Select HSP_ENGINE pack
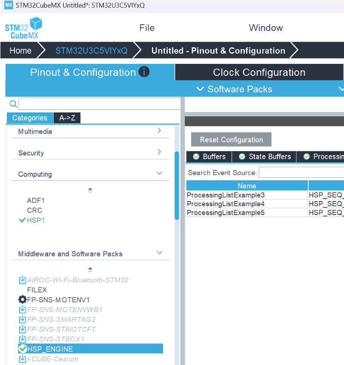 (x=91, y=349)
